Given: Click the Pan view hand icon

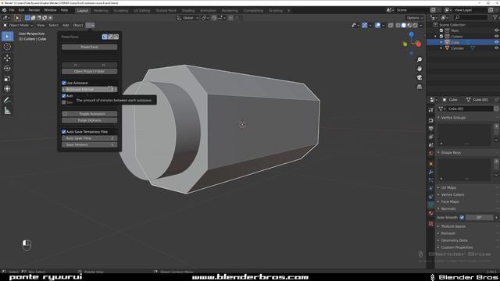Looking at the screenshot, I should pos(420,69).
